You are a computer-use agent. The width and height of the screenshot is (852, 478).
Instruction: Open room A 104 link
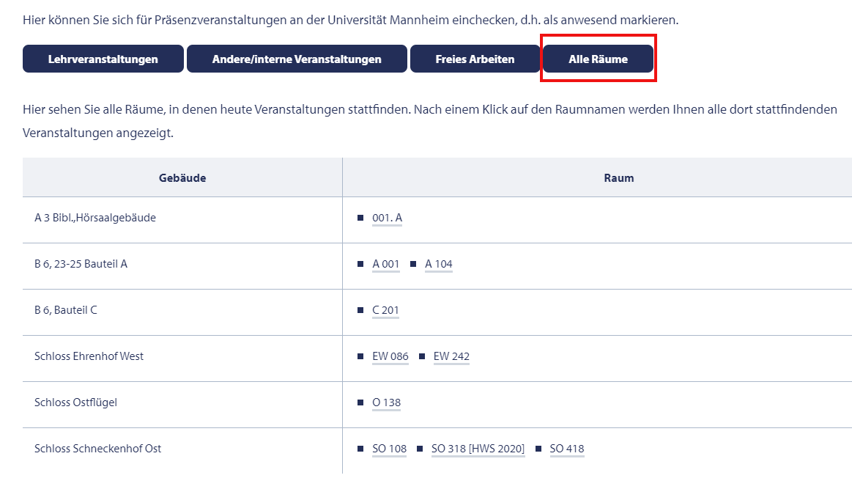(439, 264)
